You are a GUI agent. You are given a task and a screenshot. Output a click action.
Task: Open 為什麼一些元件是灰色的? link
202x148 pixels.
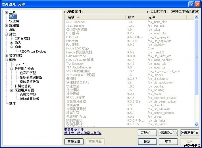83,133
